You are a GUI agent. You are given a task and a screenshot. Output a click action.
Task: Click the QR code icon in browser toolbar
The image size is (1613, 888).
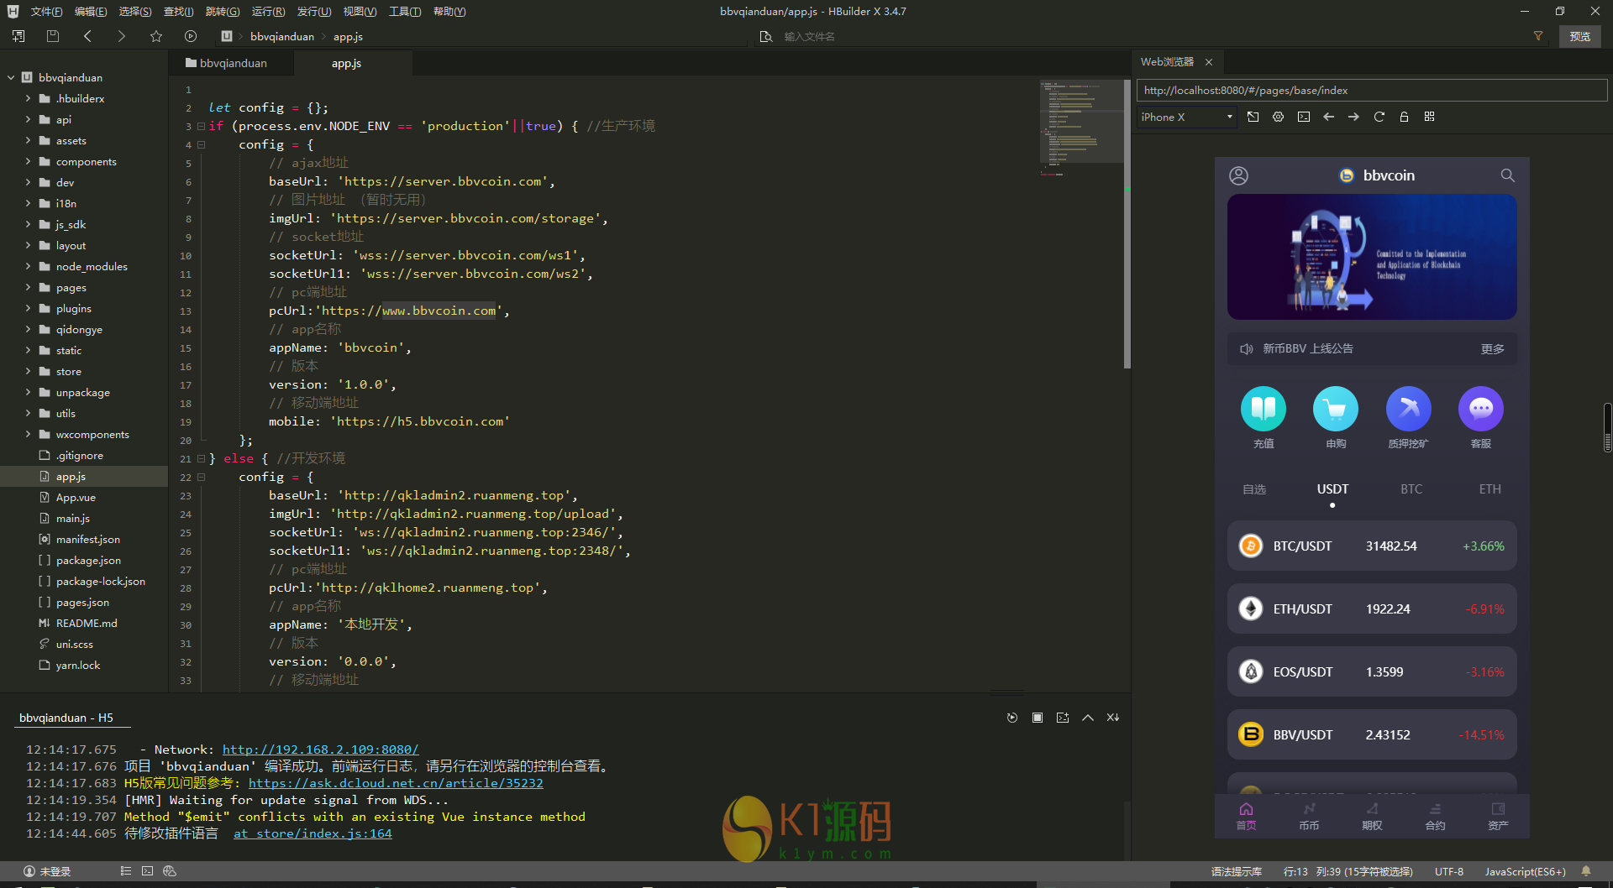pos(1429,118)
